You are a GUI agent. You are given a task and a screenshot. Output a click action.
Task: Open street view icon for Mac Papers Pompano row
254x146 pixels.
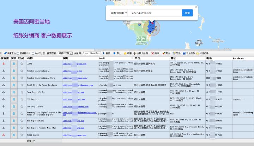14,128
